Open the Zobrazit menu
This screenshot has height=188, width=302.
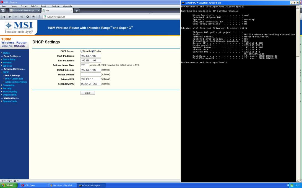pos(24,6)
